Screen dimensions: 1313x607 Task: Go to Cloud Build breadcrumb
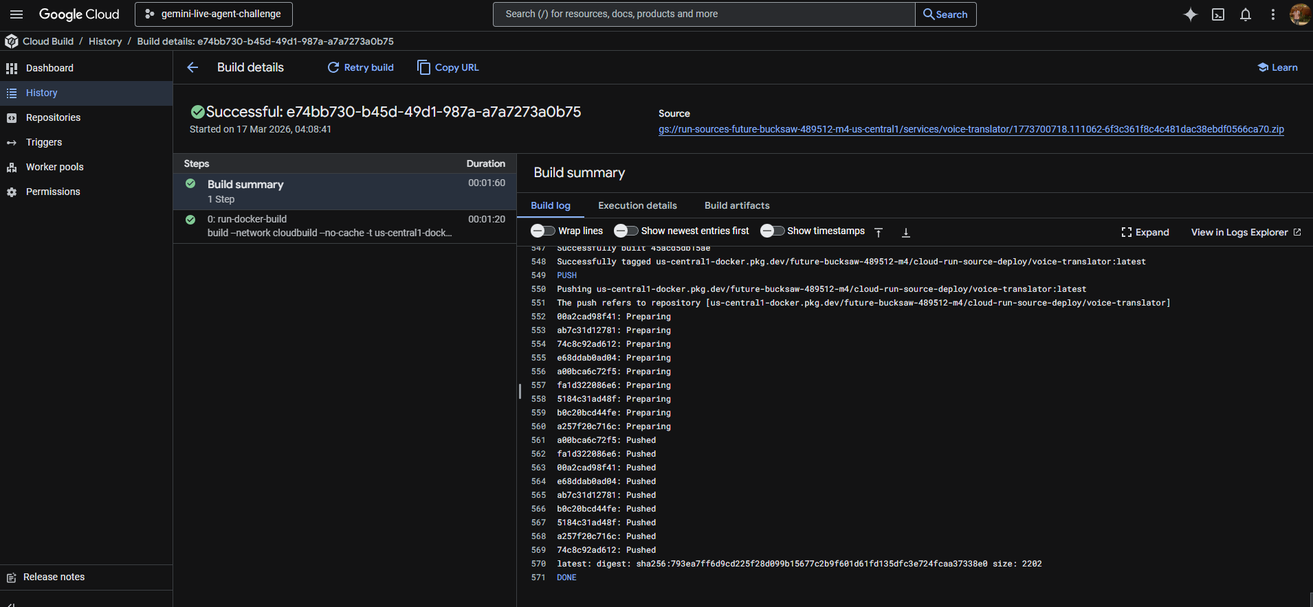click(x=48, y=41)
